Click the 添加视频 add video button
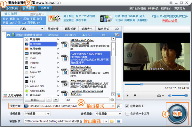This screenshot has width=192, height=127. point(12,8)
